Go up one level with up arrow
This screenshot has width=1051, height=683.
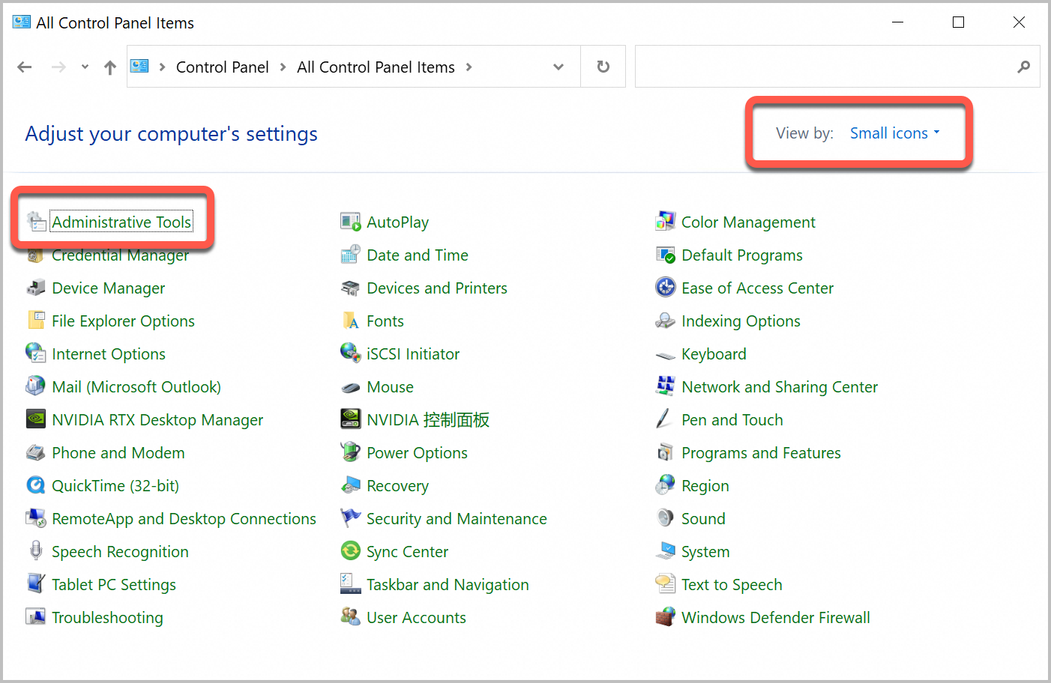pos(110,67)
